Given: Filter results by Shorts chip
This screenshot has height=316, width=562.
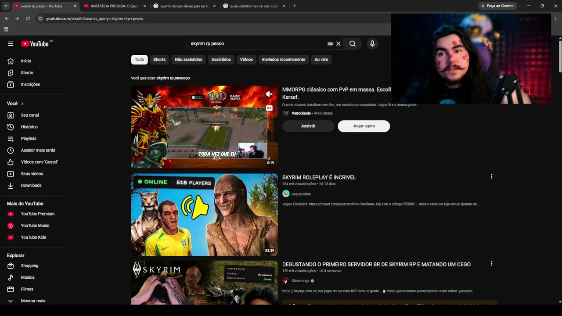Looking at the screenshot, I should coord(159,60).
